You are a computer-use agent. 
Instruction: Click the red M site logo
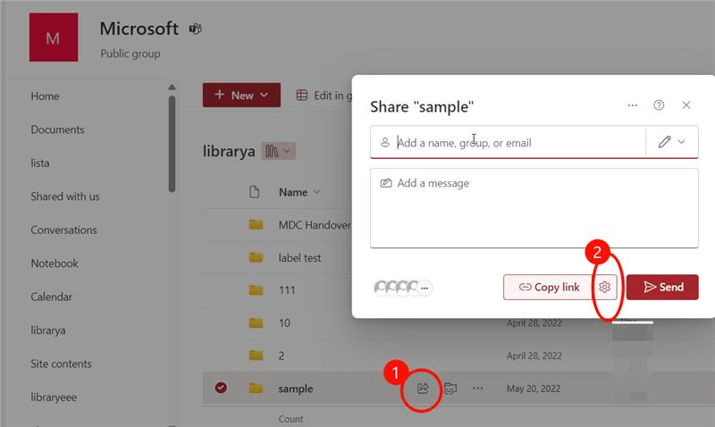54,38
